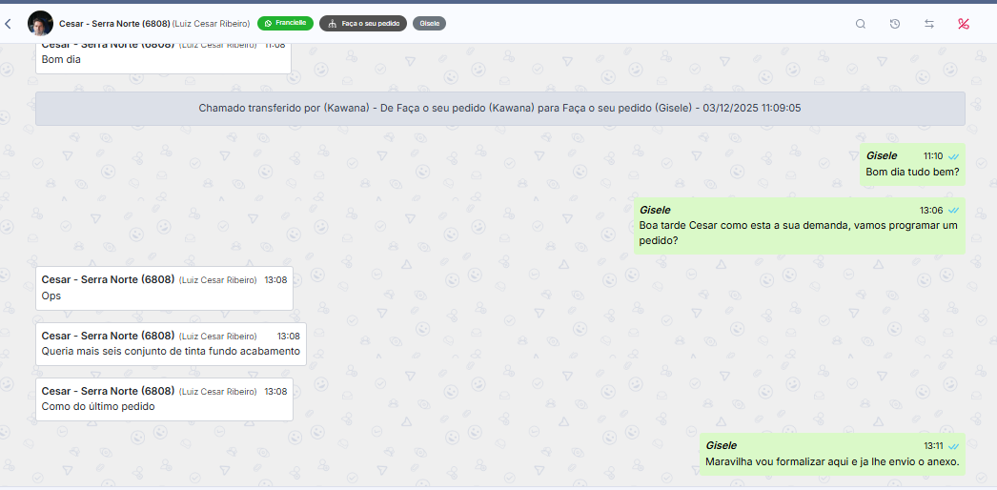The image size is (997, 490).
Task: Open Cesar's profile picture
Action: click(41, 24)
